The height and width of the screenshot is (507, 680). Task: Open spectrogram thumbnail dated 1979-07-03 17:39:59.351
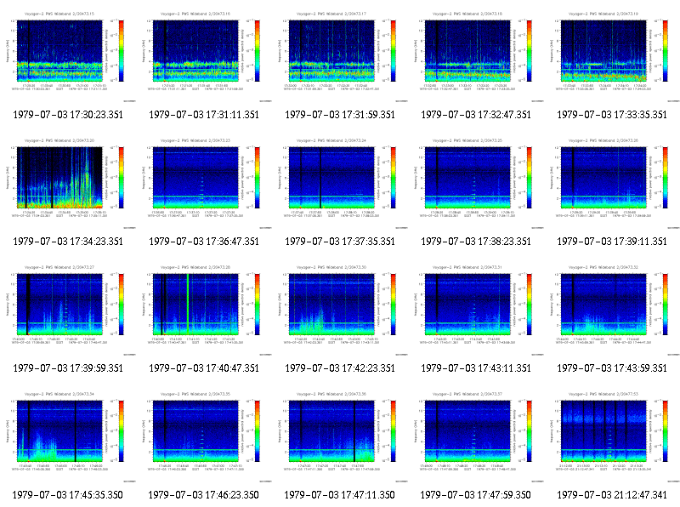(68, 310)
